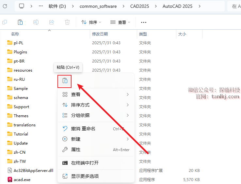The height and width of the screenshot is (184, 241).
Task: Select the Sample folder
Action: point(21,89)
